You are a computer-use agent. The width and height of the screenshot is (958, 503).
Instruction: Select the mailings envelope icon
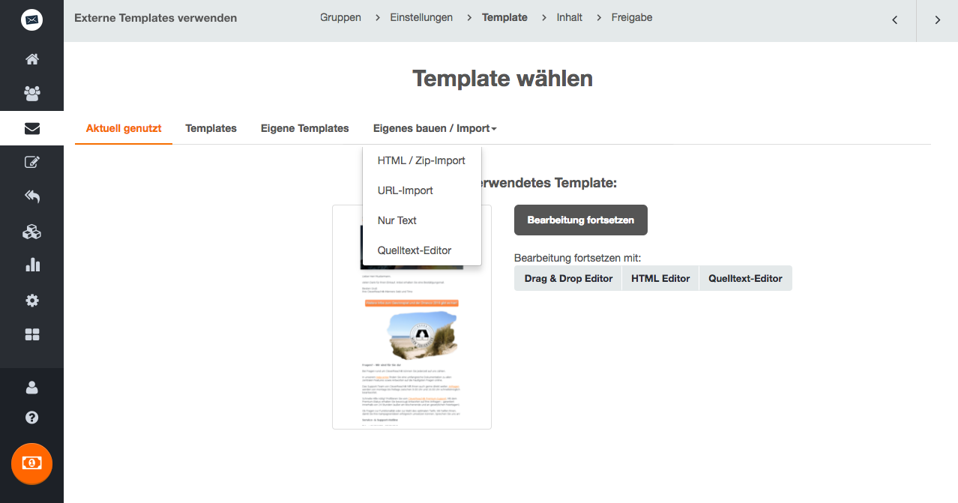[31, 128]
